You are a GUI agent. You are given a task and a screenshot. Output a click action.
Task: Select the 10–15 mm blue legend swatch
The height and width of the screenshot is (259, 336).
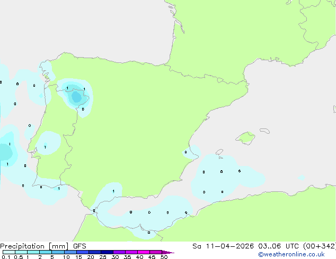(x=70, y=252)
